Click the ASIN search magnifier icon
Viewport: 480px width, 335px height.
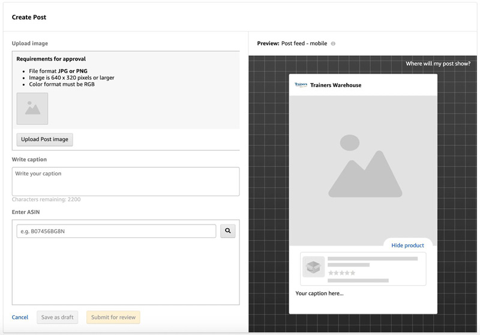point(228,231)
